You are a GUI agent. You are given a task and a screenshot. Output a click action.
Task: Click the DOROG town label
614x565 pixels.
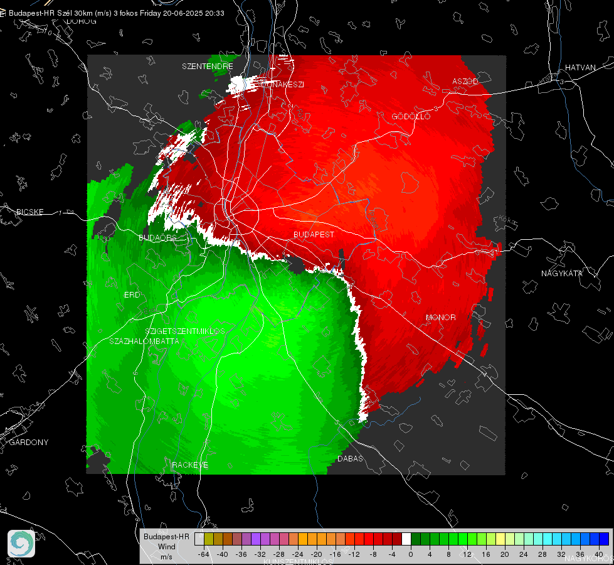82,21
